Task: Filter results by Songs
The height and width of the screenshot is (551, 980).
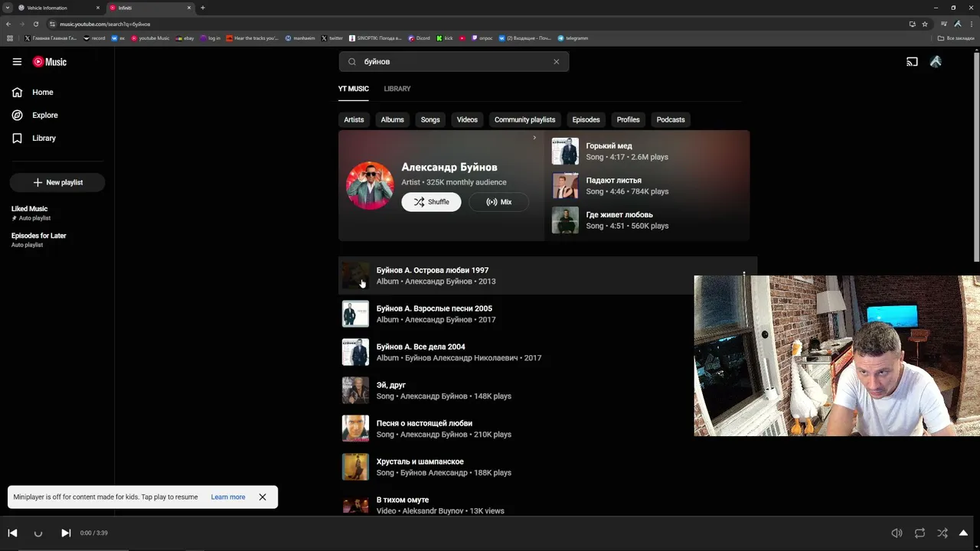Action: (x=430, y=119)
